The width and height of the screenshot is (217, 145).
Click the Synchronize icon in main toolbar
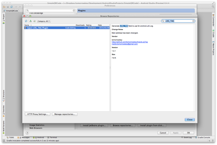pos(12,7)
